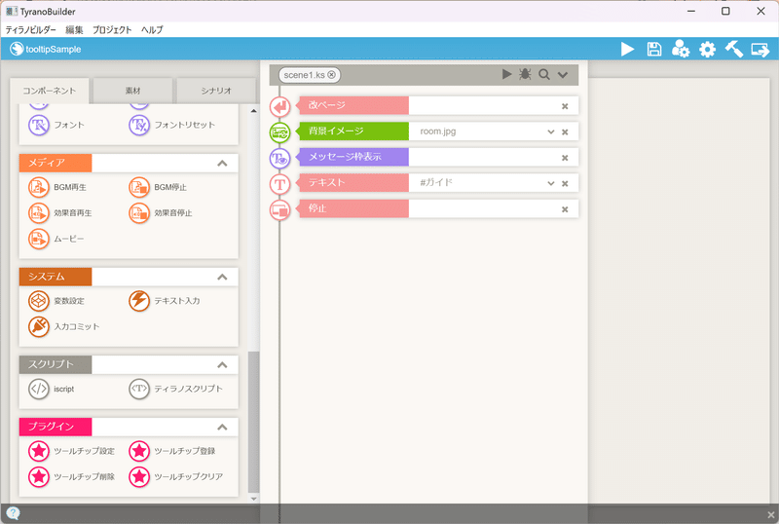
Task: Click the 改ページ timeline icon
Action: pyautogui.click(x=279, y=106)
